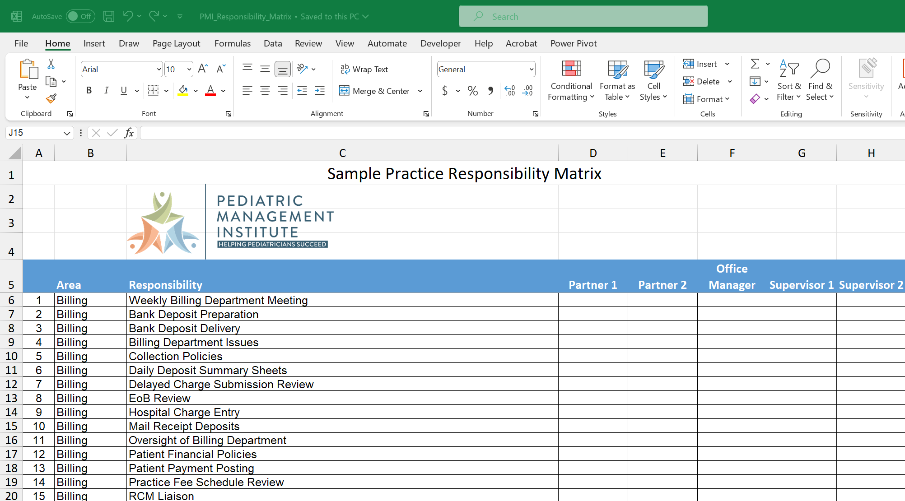The width and height of the screenshot is (905, 501).
Task: Open the Number Format dropdown showing General
Action: click(486, 69)
